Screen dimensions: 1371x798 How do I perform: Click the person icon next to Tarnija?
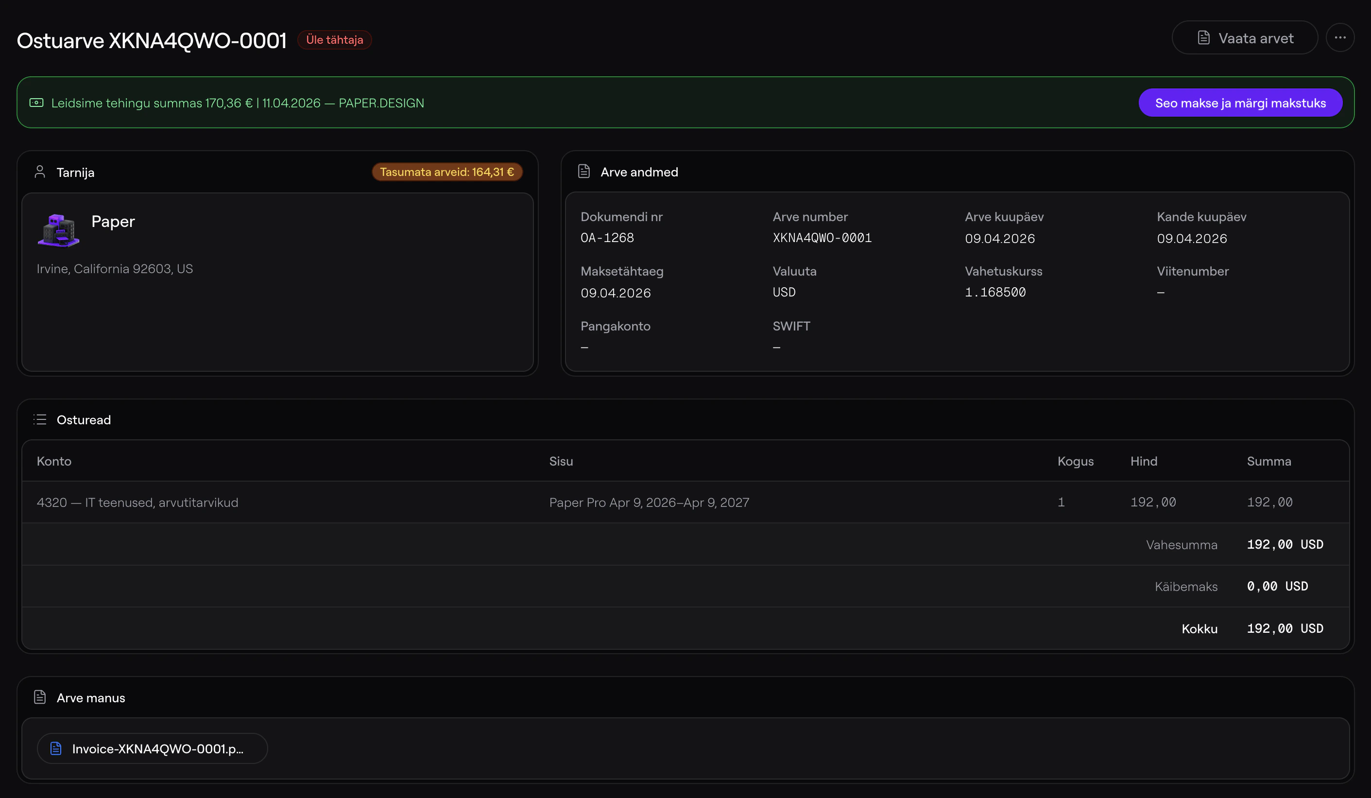tap(40, 172)
